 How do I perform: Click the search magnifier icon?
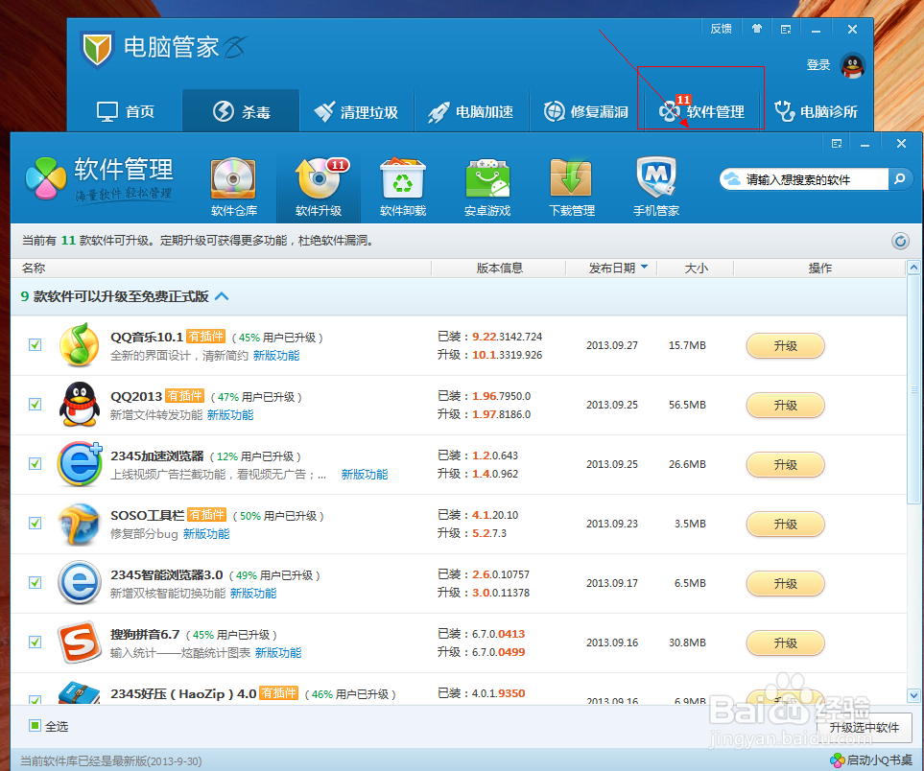(898, 178)
